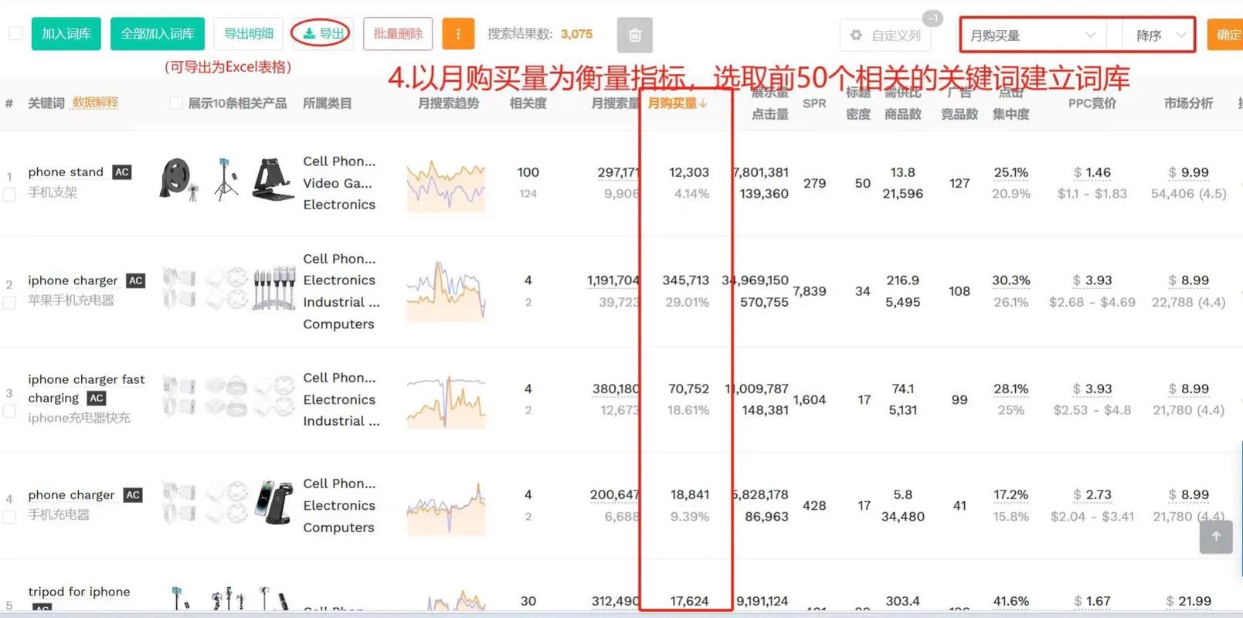Enable show 10 related products checkbox
Viewport: 1243px width, 618px height.
pyautogui.click(x=176, y=103)
